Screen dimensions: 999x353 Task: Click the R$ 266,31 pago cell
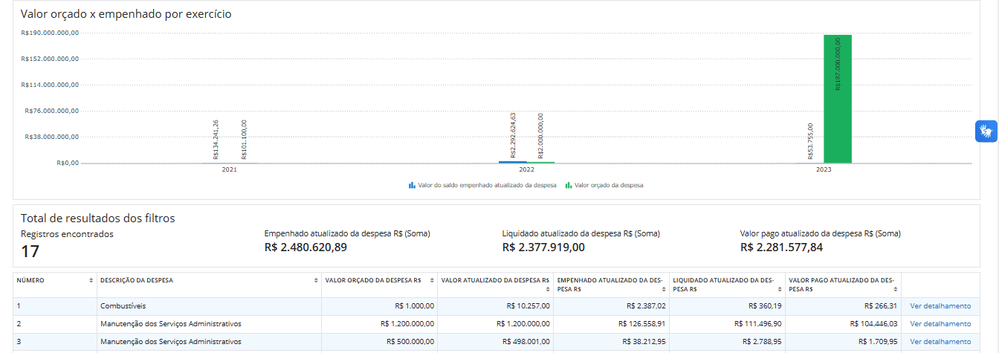[844, 305]
